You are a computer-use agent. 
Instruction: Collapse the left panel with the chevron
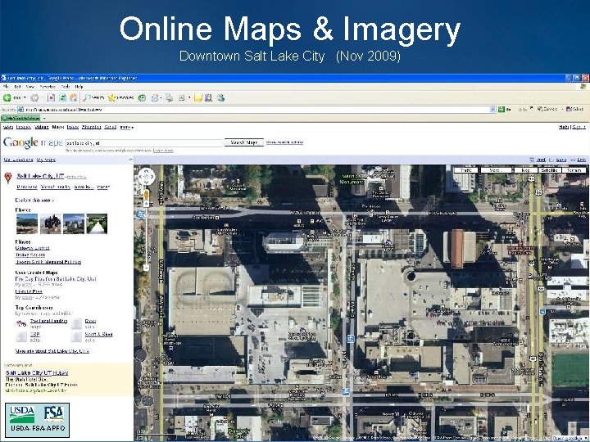pyautogui.click(x=130, y=160)
